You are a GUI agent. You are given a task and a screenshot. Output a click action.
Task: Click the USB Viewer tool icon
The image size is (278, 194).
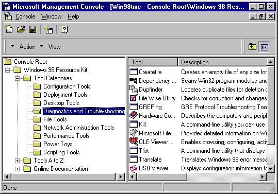tap(134, 168)
